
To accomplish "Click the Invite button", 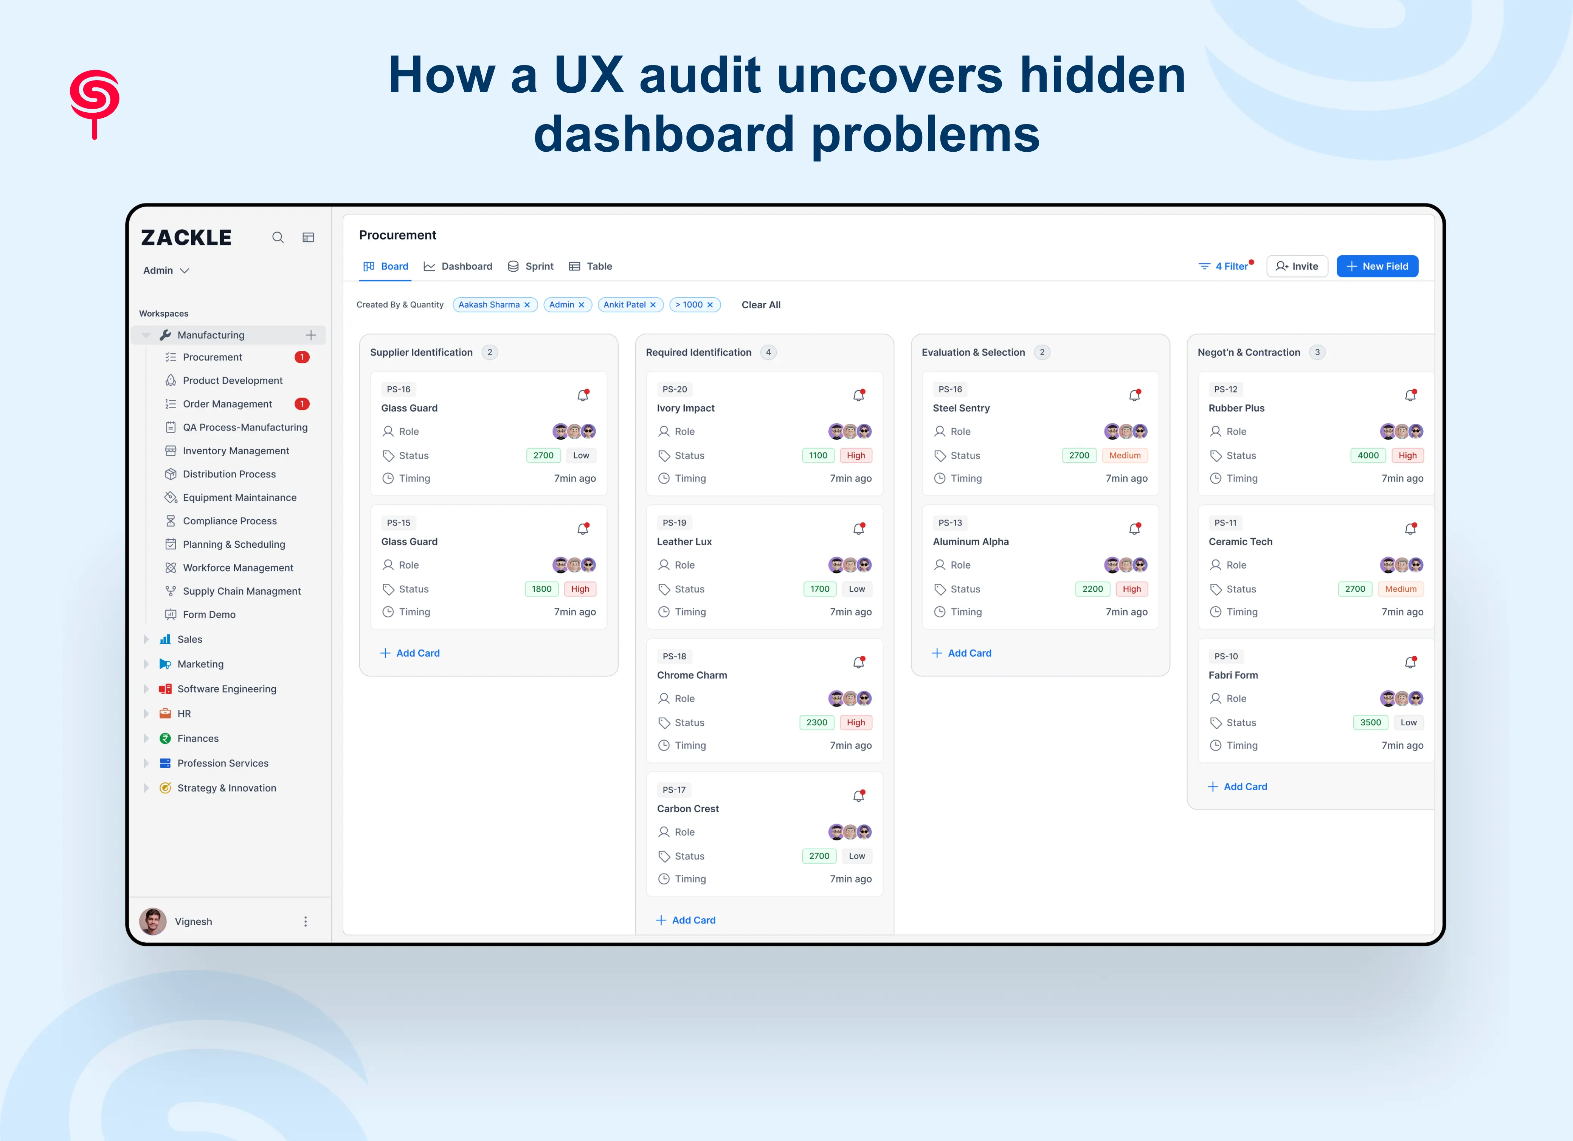I will point(1296,266).
